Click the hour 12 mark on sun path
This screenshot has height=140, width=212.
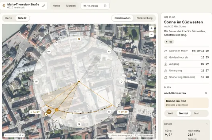pyautogui.click(x=81, y=113)
